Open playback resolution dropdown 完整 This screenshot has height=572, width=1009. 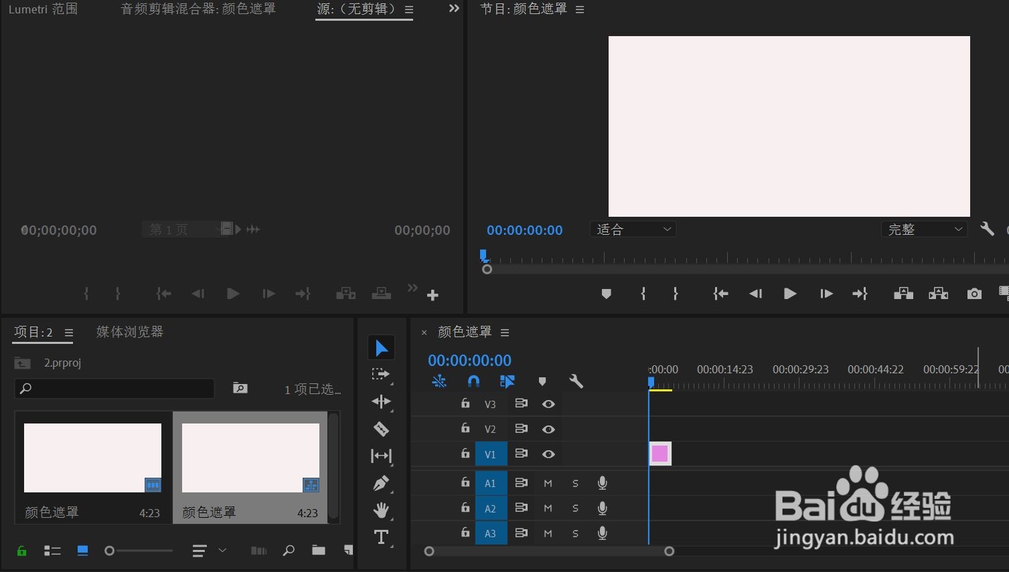(x=924, y=229)
